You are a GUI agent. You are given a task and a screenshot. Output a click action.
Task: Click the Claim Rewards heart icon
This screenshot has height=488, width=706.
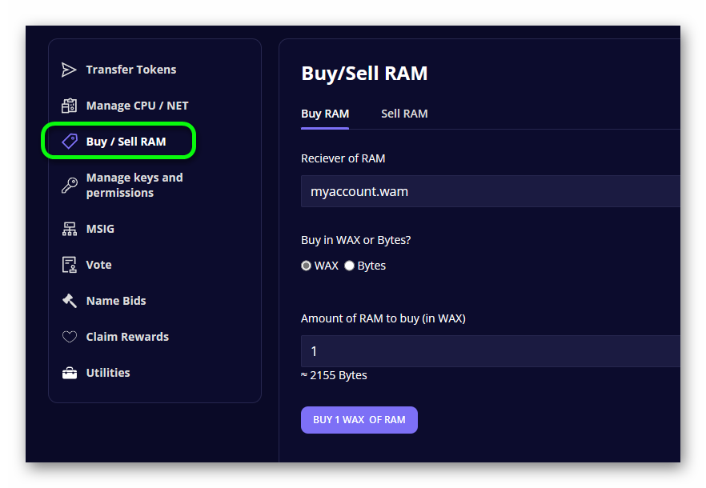click(x=70, y=337)
